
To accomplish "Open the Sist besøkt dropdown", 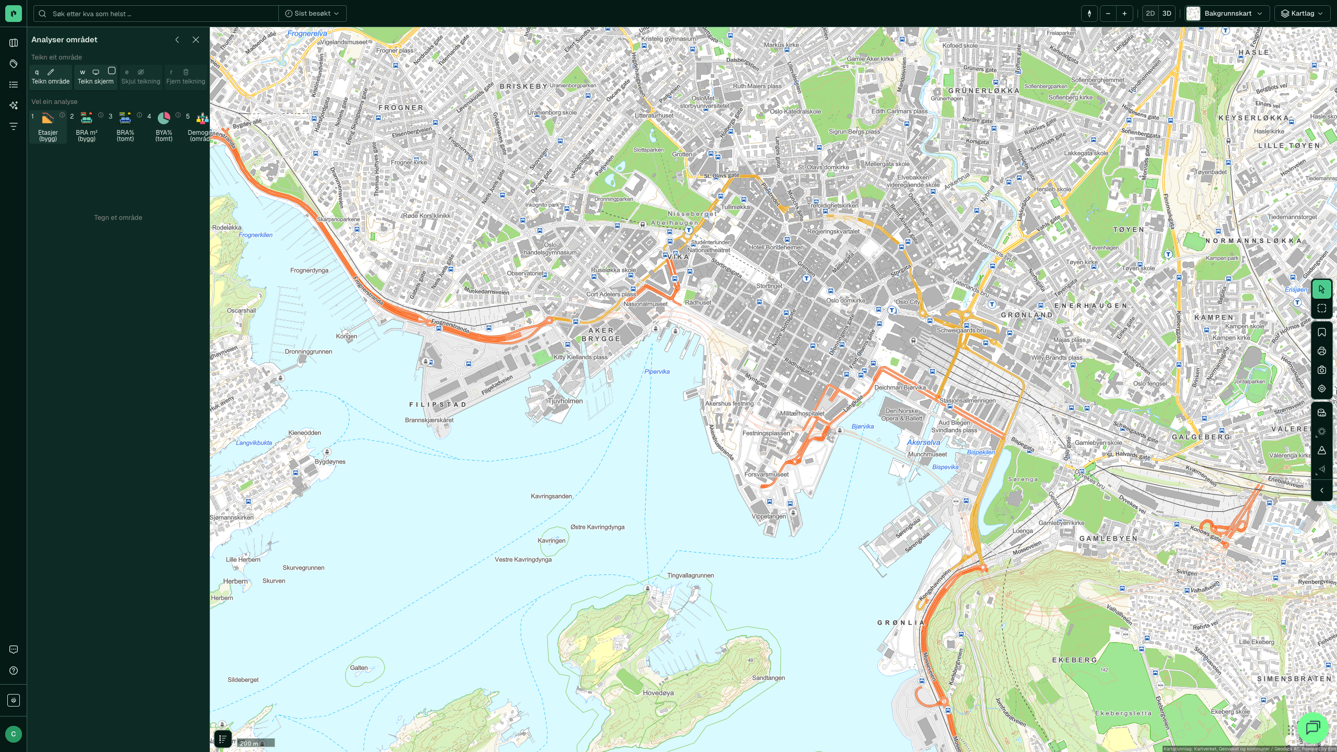I will (x=312, y=14).
